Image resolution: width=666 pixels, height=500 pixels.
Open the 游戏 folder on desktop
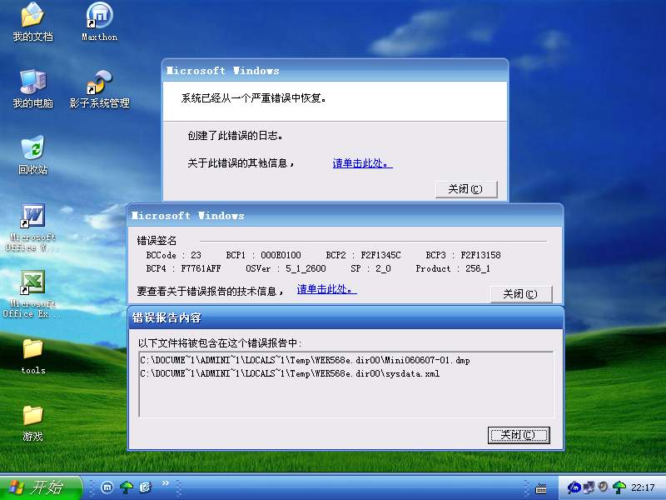(x=32, y=423)
